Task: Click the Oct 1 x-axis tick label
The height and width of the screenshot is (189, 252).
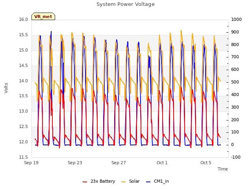Action: [162, 163]
